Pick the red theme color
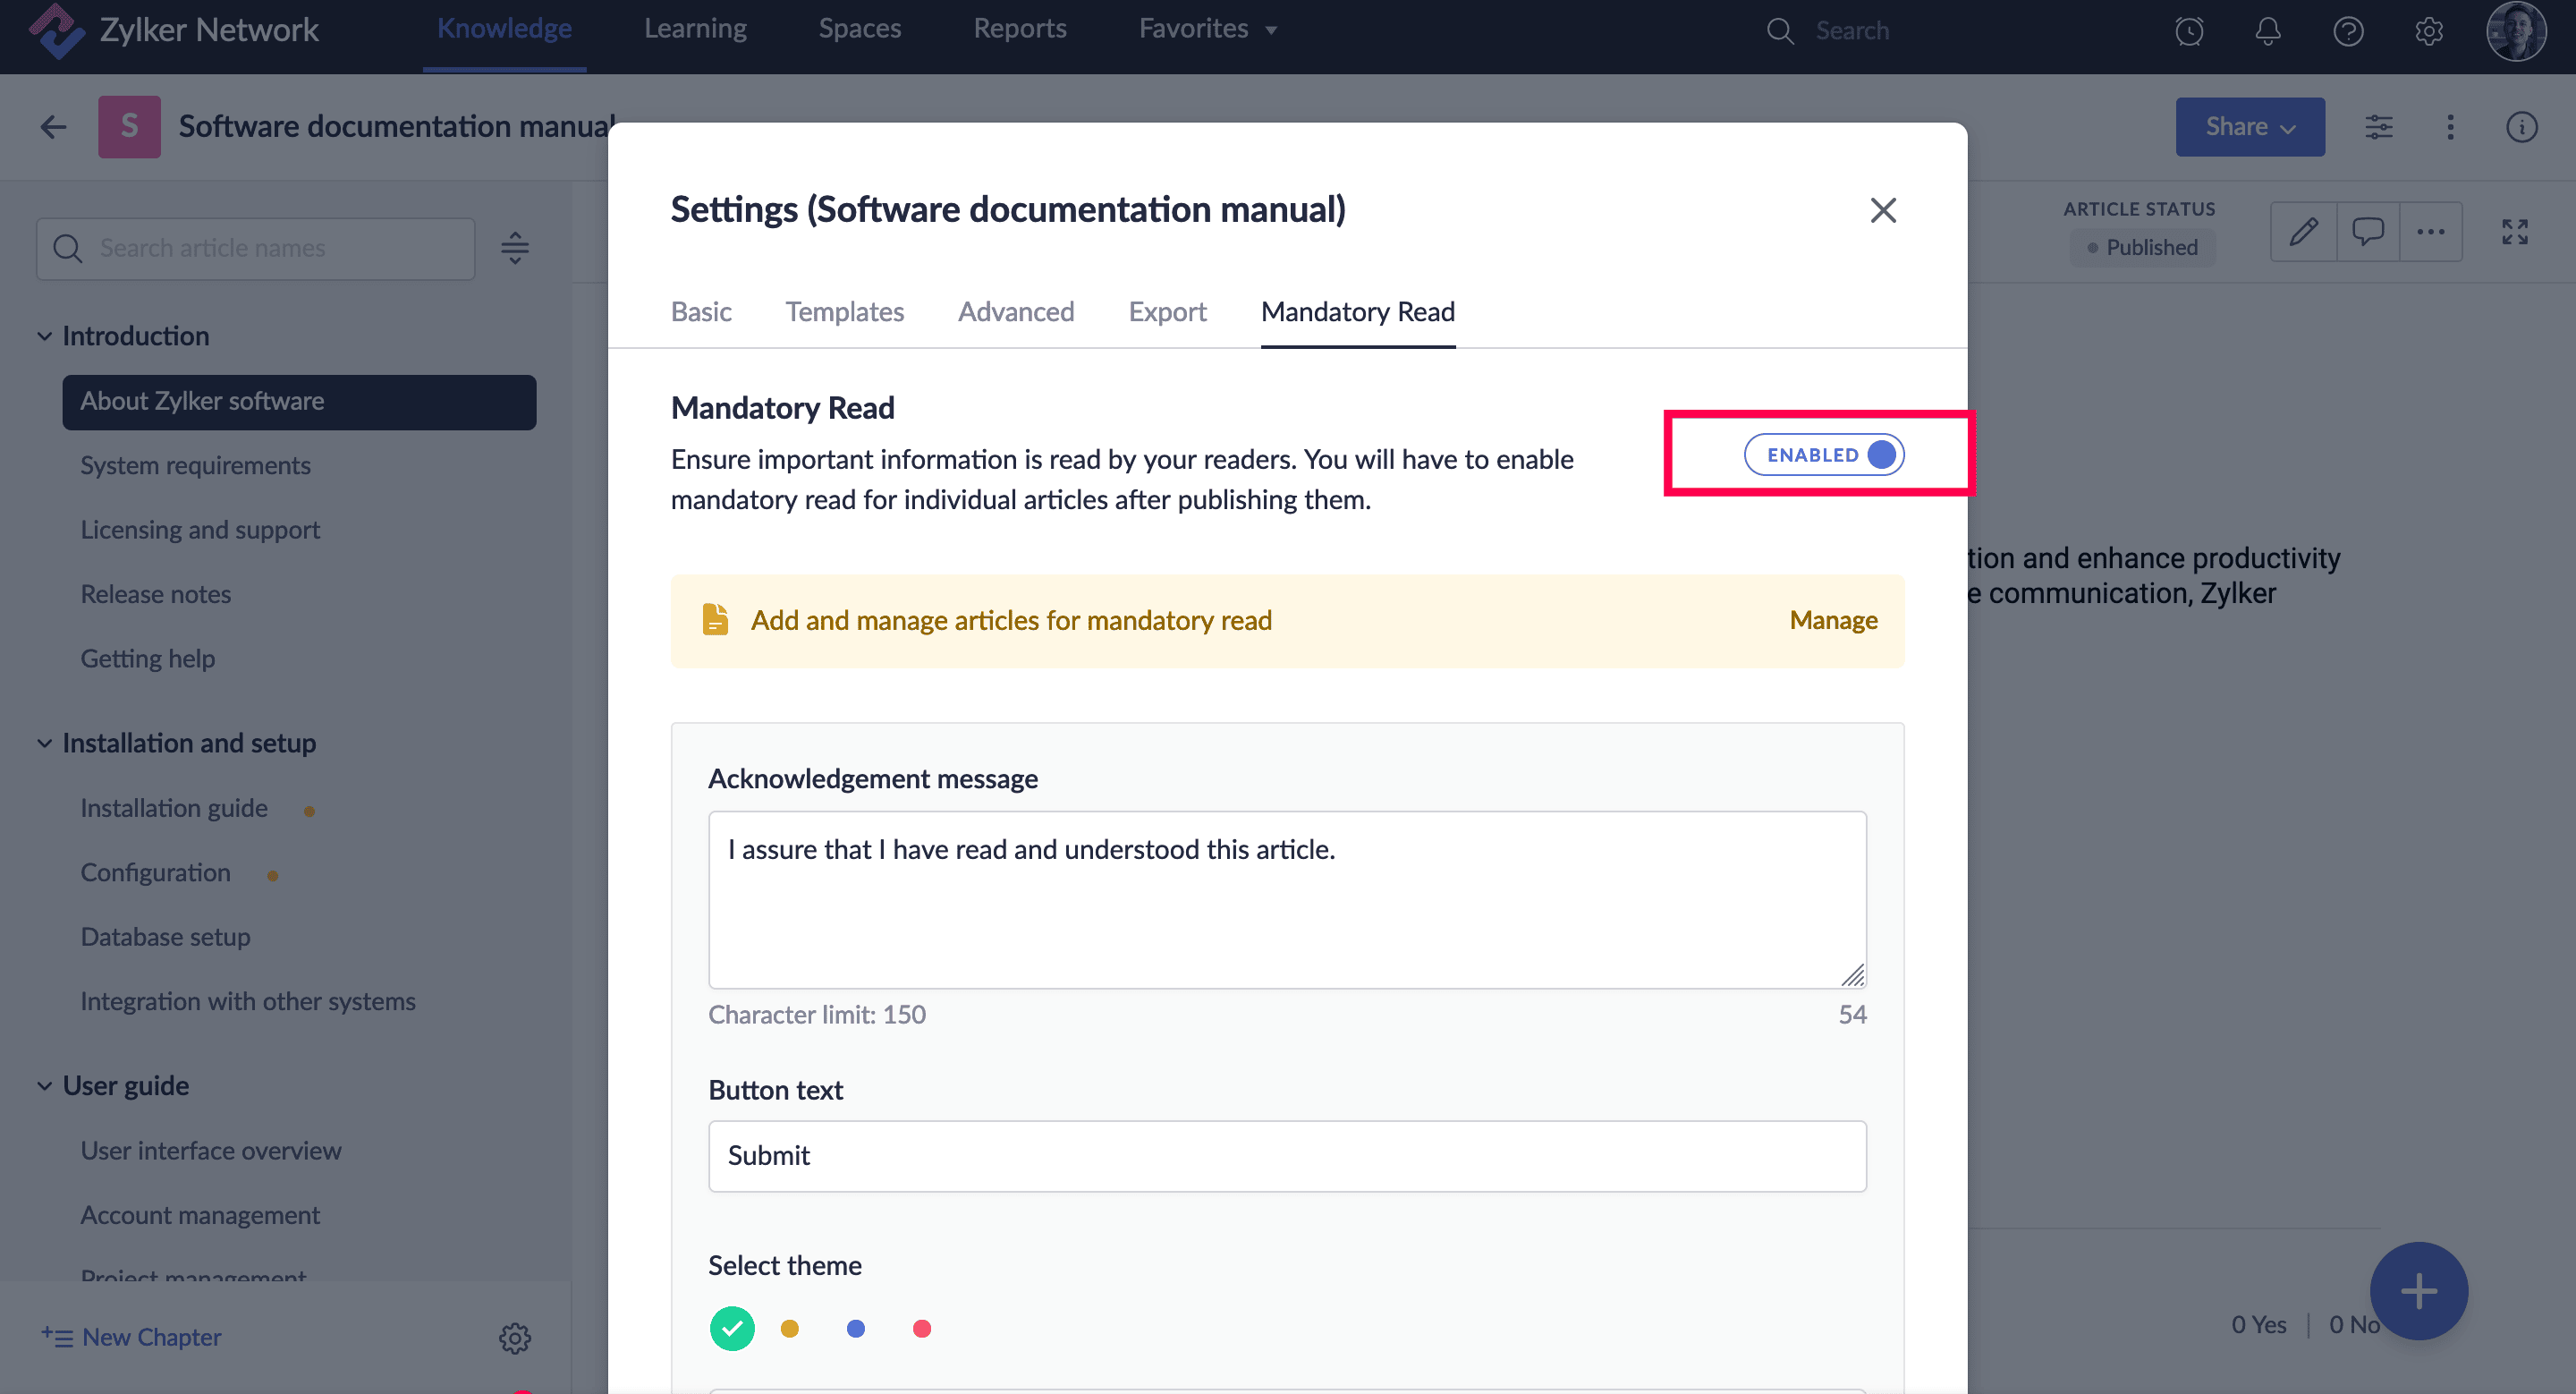2576x1394 pixels. (921, 1328)
